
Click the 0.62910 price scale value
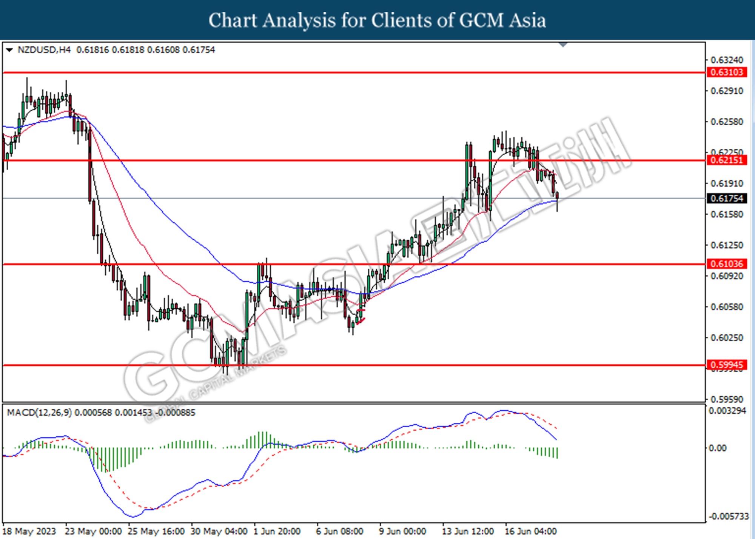pos(727,91)
